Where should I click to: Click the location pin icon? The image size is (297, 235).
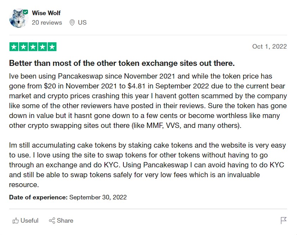72,23
